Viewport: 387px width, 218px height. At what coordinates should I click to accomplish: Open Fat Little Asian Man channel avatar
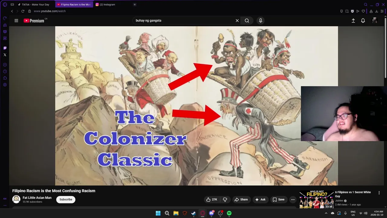16,199
